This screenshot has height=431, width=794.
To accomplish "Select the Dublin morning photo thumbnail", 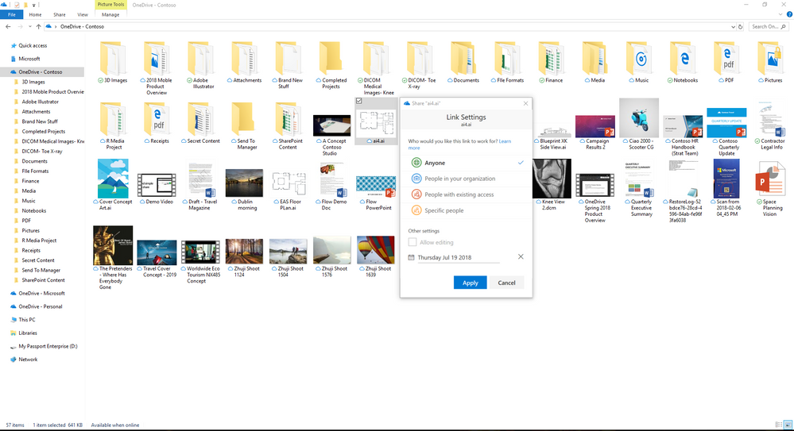I will [x=244, y=183].
